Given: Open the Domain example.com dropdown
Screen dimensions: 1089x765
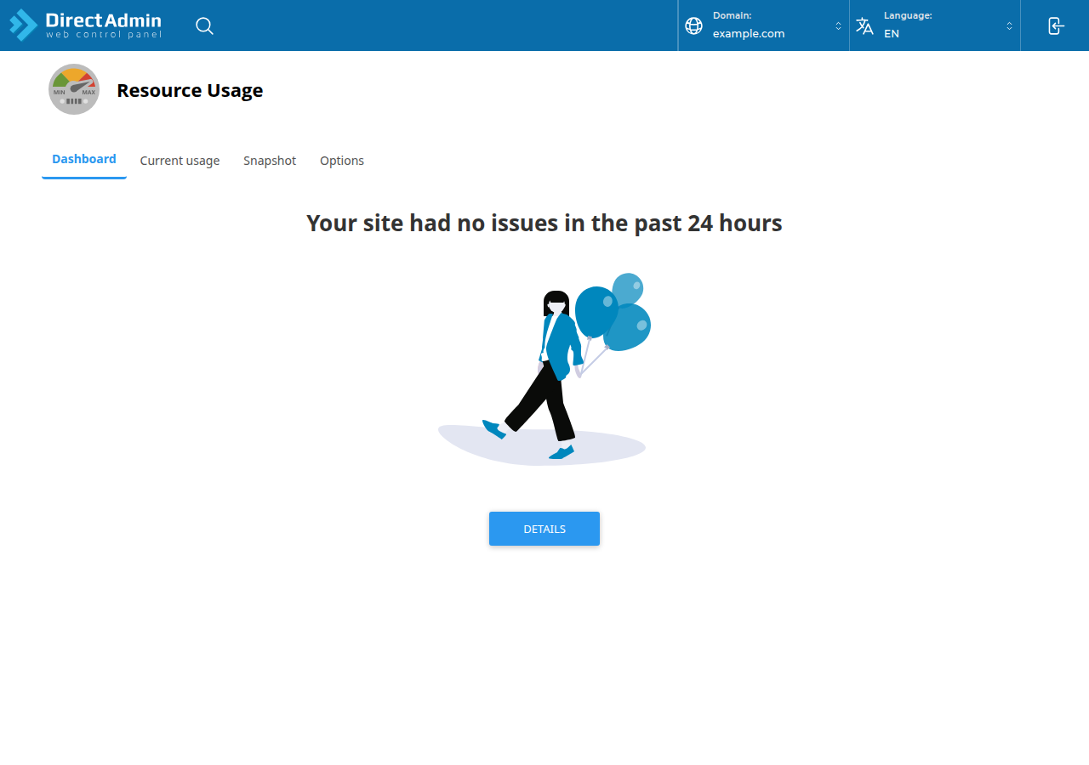Looking at the screenshot, I should [764, 25].
